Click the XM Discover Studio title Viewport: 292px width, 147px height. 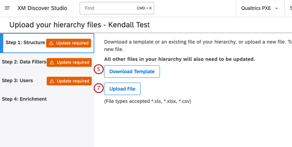click(42, 8)
